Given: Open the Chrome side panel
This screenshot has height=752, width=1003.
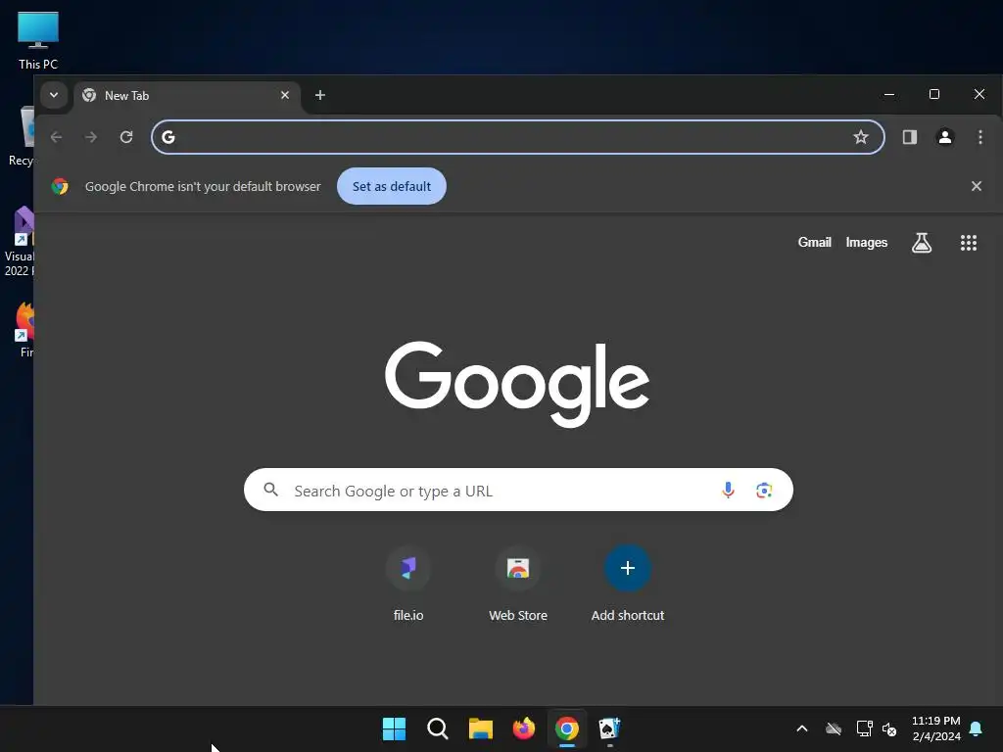Looking at the screenshot, I should coord(909,137).
